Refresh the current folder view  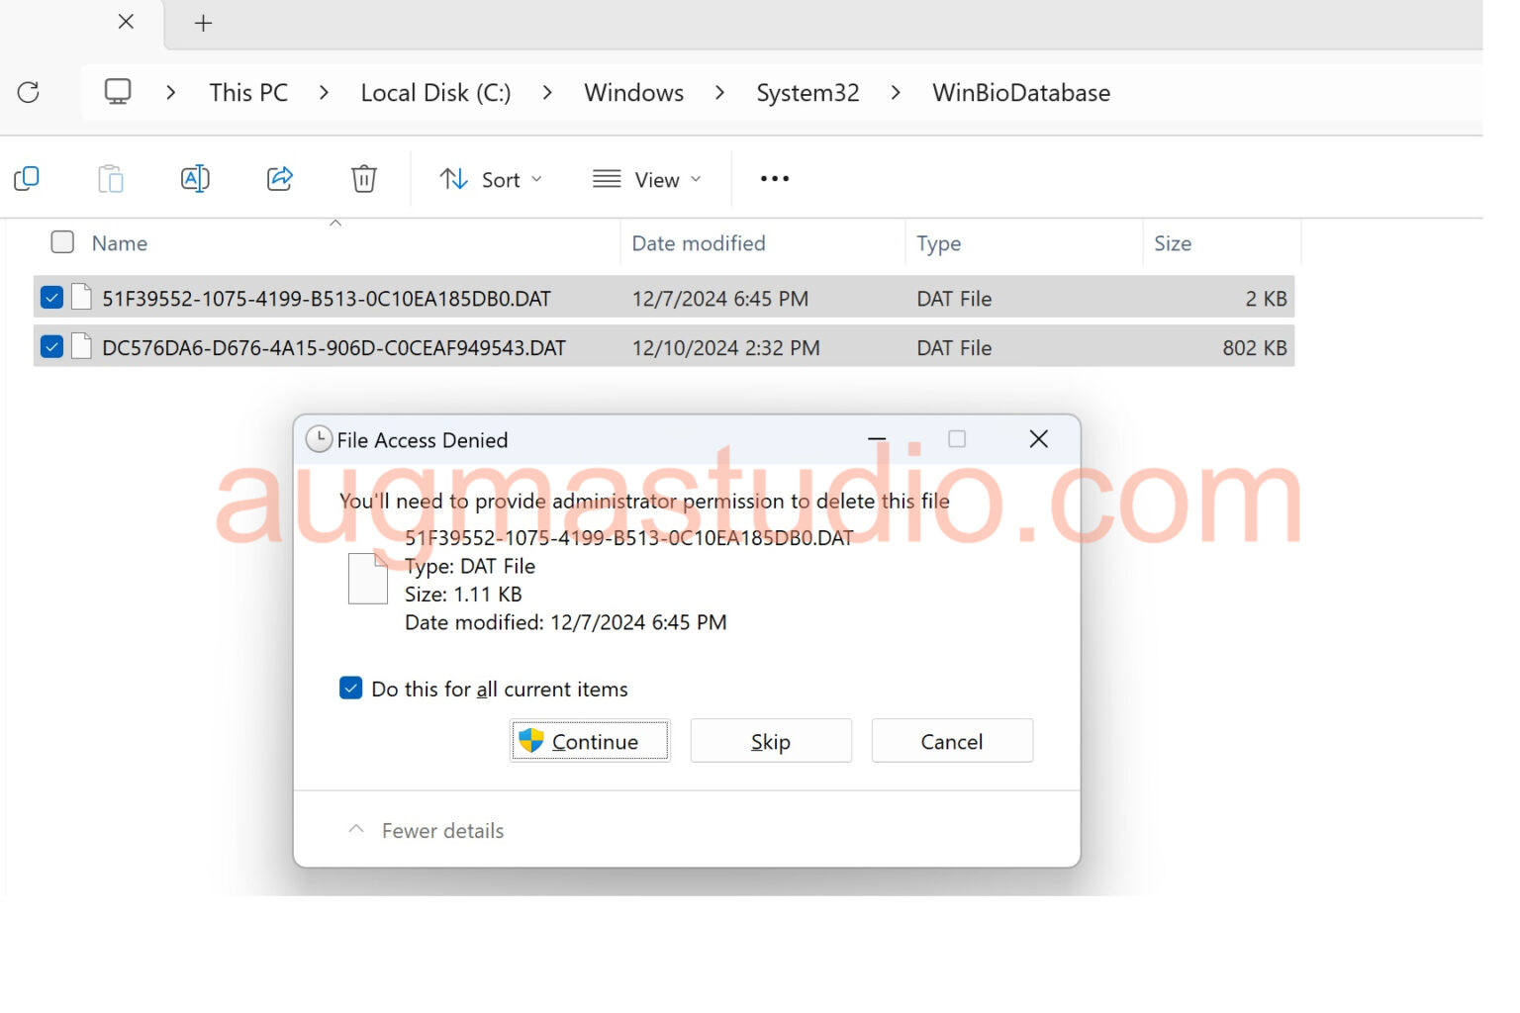point(28,92)
